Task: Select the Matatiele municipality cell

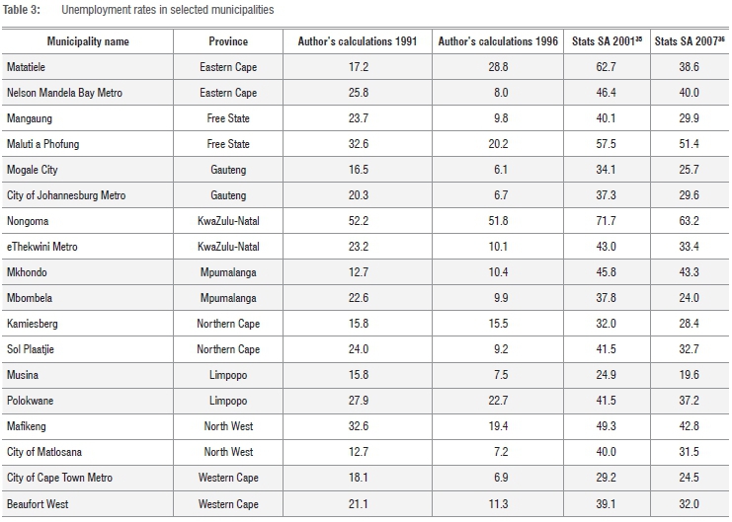Action: [x=30, y=67]
